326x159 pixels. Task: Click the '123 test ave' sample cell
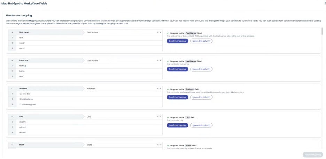click(90, 94)
